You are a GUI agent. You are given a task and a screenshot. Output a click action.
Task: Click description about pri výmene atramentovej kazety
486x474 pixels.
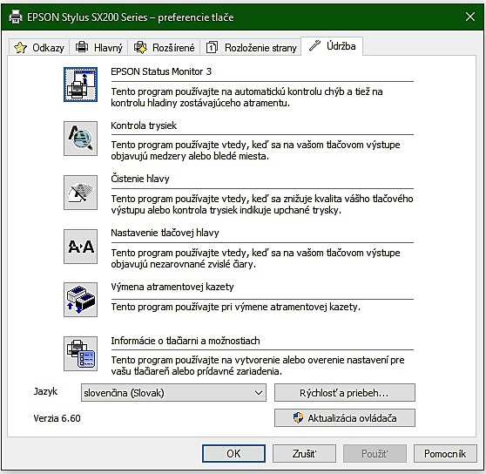pyautogui.click(x=235, y=307)
